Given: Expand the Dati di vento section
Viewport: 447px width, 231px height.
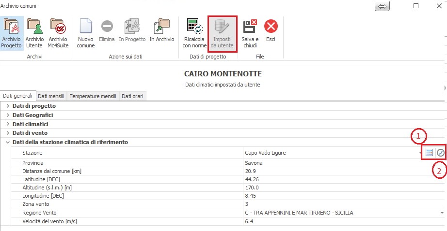Looking at the screenshot, I should 8,133.
